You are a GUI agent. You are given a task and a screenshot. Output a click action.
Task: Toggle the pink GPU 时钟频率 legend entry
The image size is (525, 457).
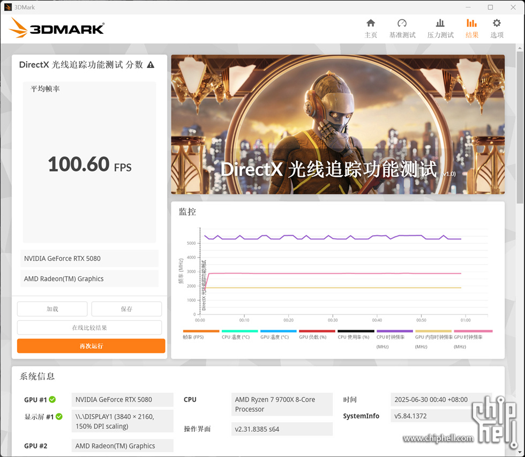point(472,339)
